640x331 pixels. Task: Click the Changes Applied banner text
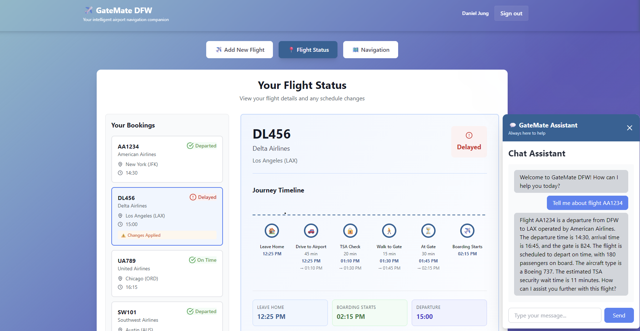coord(144,235)
